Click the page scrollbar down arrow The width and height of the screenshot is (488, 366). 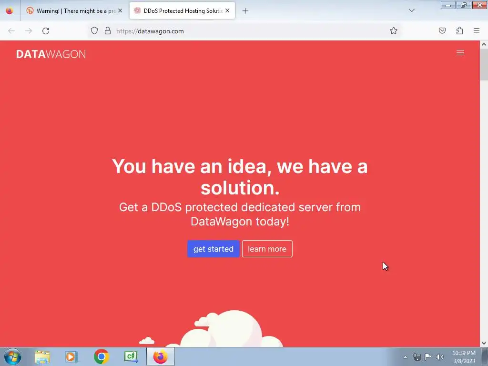[x=484, y=343]
